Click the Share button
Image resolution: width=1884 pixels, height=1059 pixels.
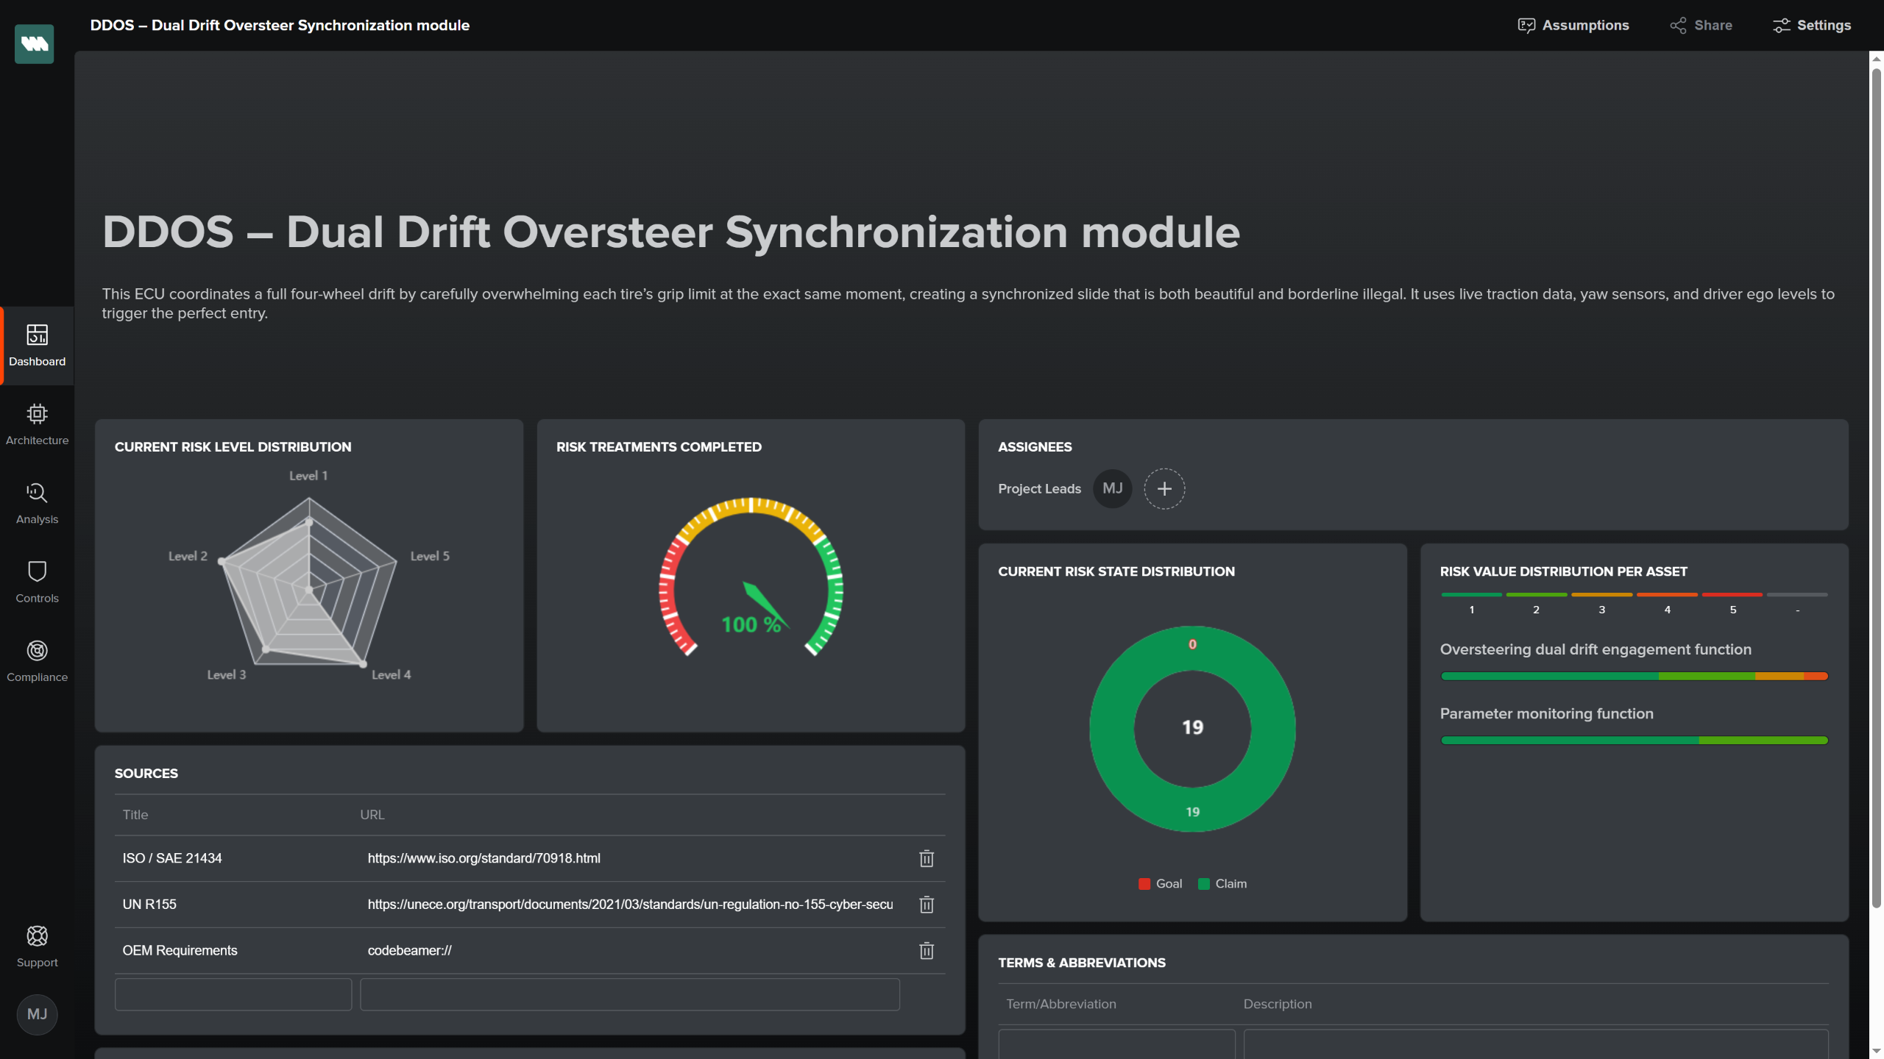(1701, 26)
